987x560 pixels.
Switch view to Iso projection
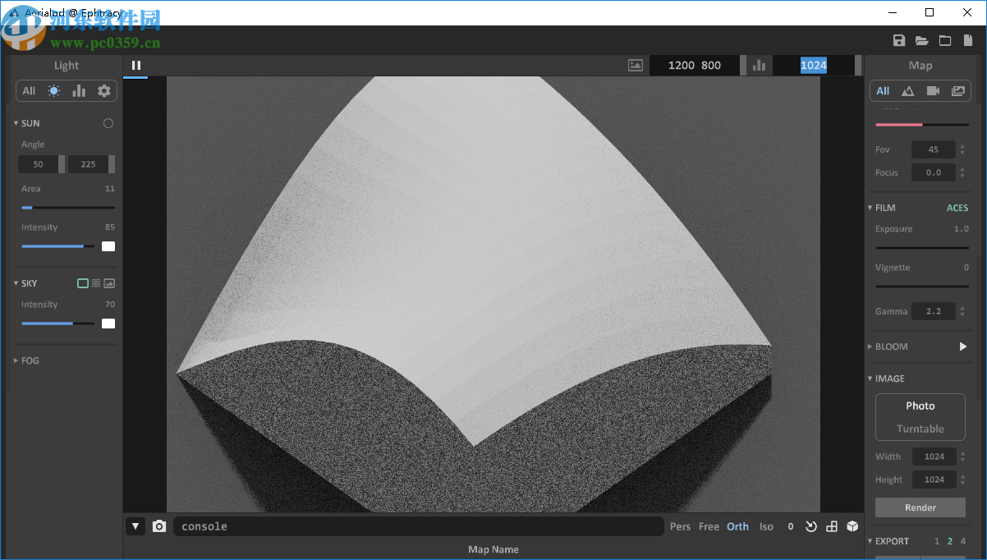click(x=766, y=526)
